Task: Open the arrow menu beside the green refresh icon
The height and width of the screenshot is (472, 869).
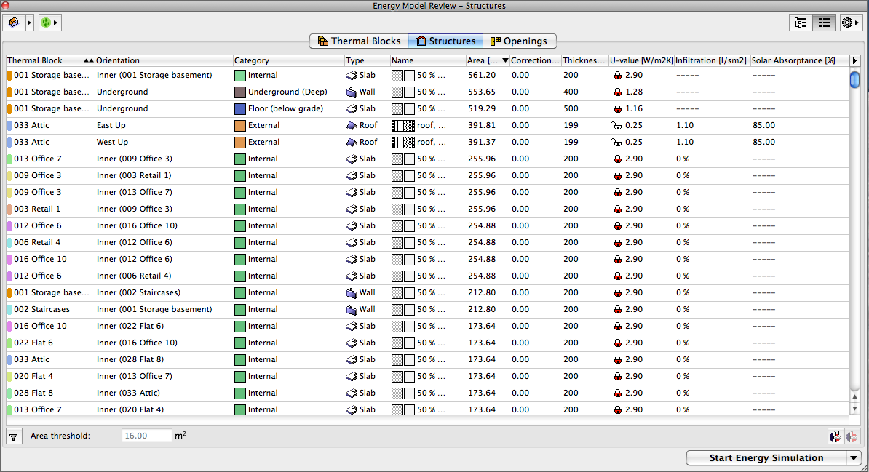Action: click(x=55, y=23)
